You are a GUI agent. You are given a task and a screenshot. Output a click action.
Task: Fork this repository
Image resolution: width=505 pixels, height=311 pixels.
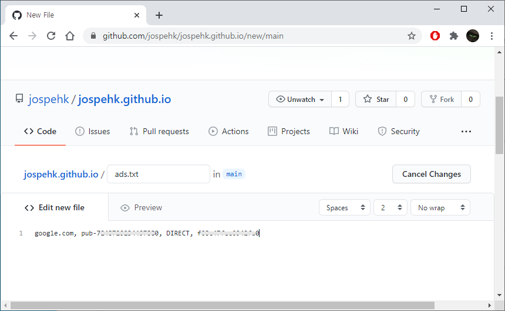coord(441,100)
